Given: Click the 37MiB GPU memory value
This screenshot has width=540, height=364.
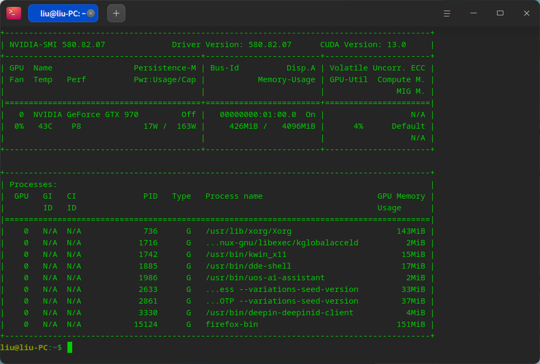Looking at the screenshot, I should tap(413, 301).
